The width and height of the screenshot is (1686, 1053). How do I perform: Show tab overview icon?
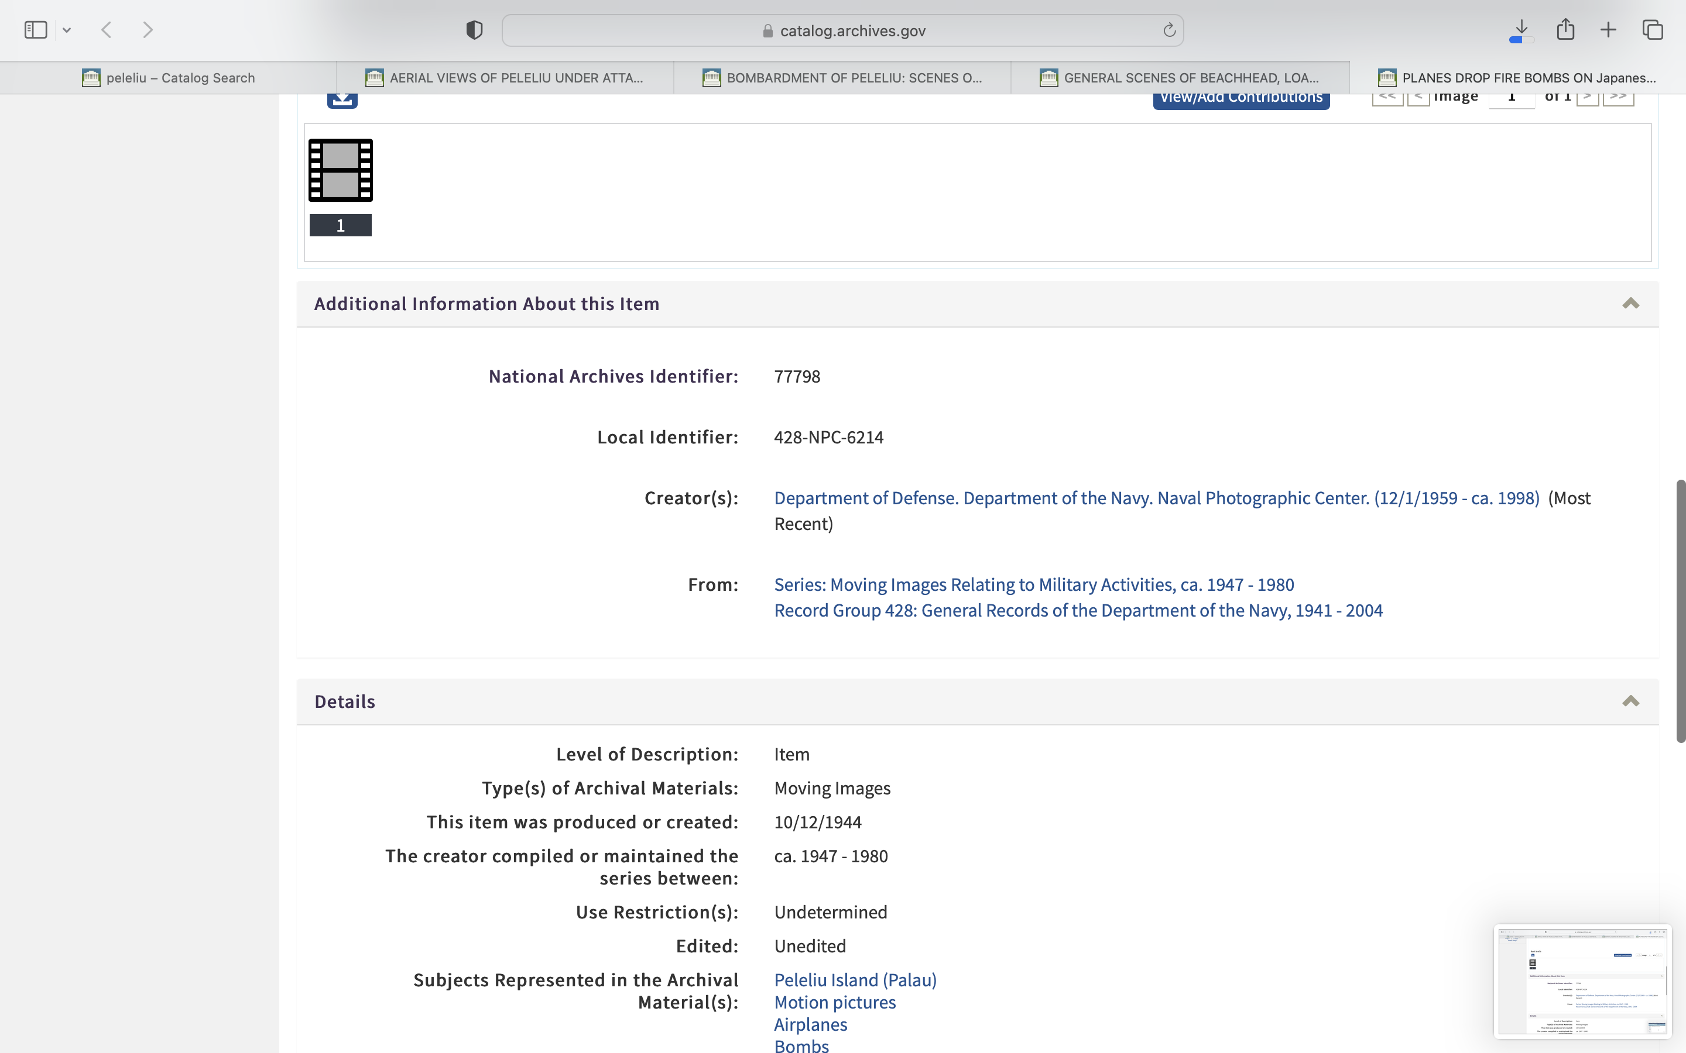point(1653,30)
